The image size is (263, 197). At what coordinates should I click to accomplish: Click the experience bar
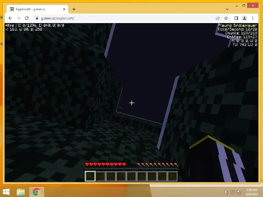pos(131,169)
